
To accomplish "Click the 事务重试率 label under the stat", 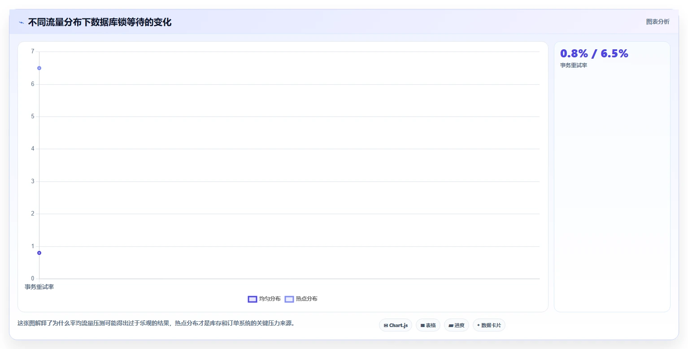I will click(574, 65).
